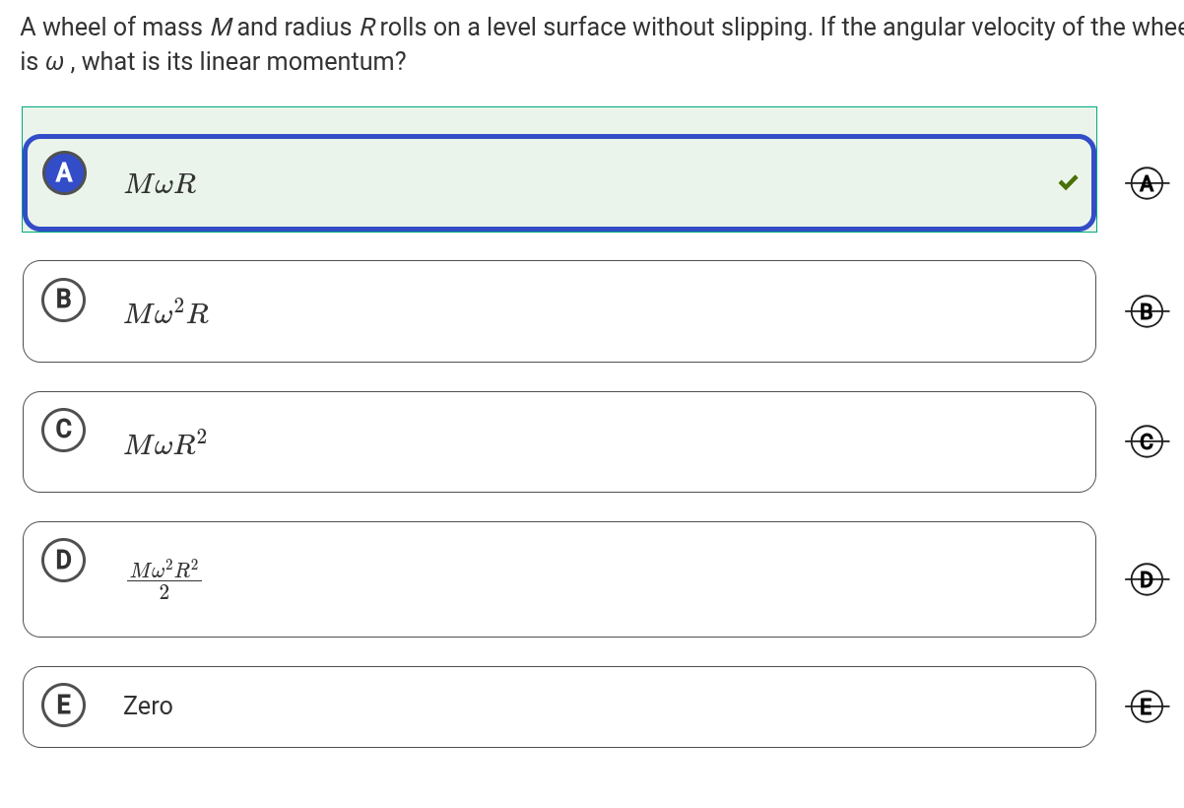Click the MωR answer formula
The image size is (1184, 808).
pos(161,184)
